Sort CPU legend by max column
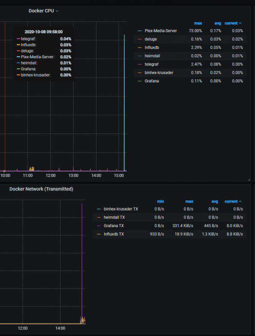Screen dimensions: 255x336 point(198,23)
